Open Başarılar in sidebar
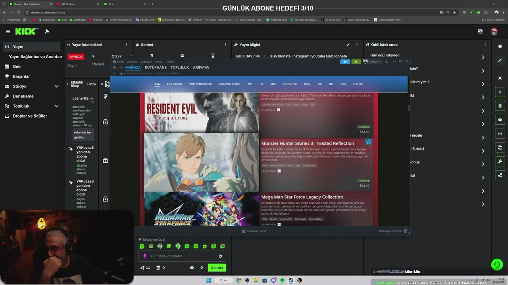The width and height of the screenshot is (508, 285). (21, 76)
